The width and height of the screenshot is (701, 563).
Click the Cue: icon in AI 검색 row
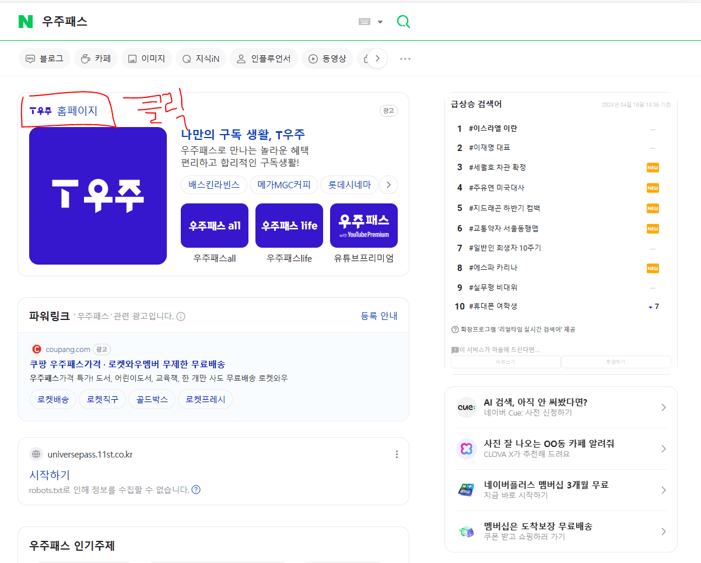click(466, 407)
